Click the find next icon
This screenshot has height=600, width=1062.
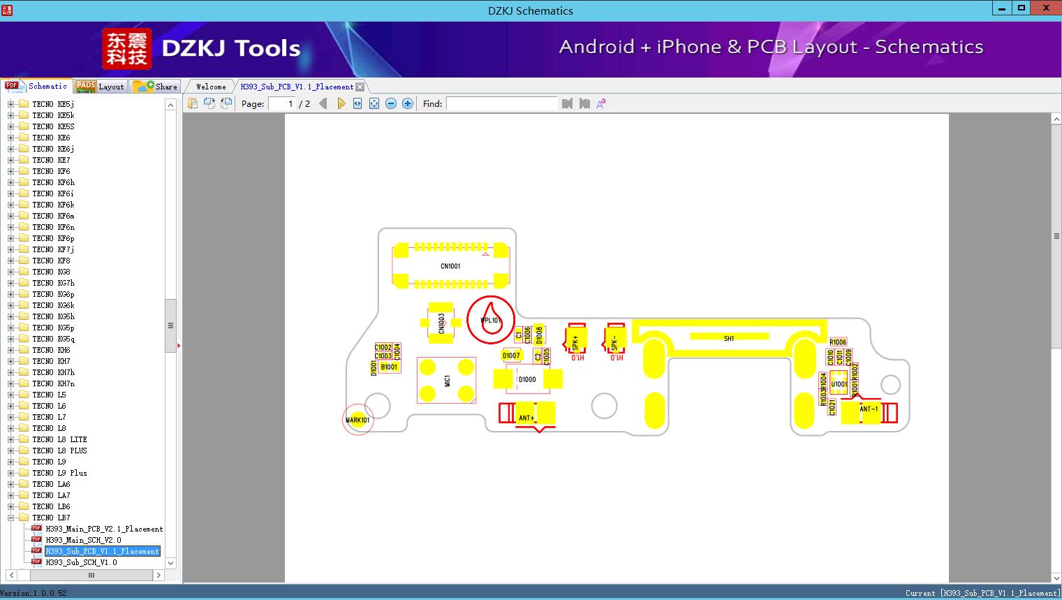584,103
